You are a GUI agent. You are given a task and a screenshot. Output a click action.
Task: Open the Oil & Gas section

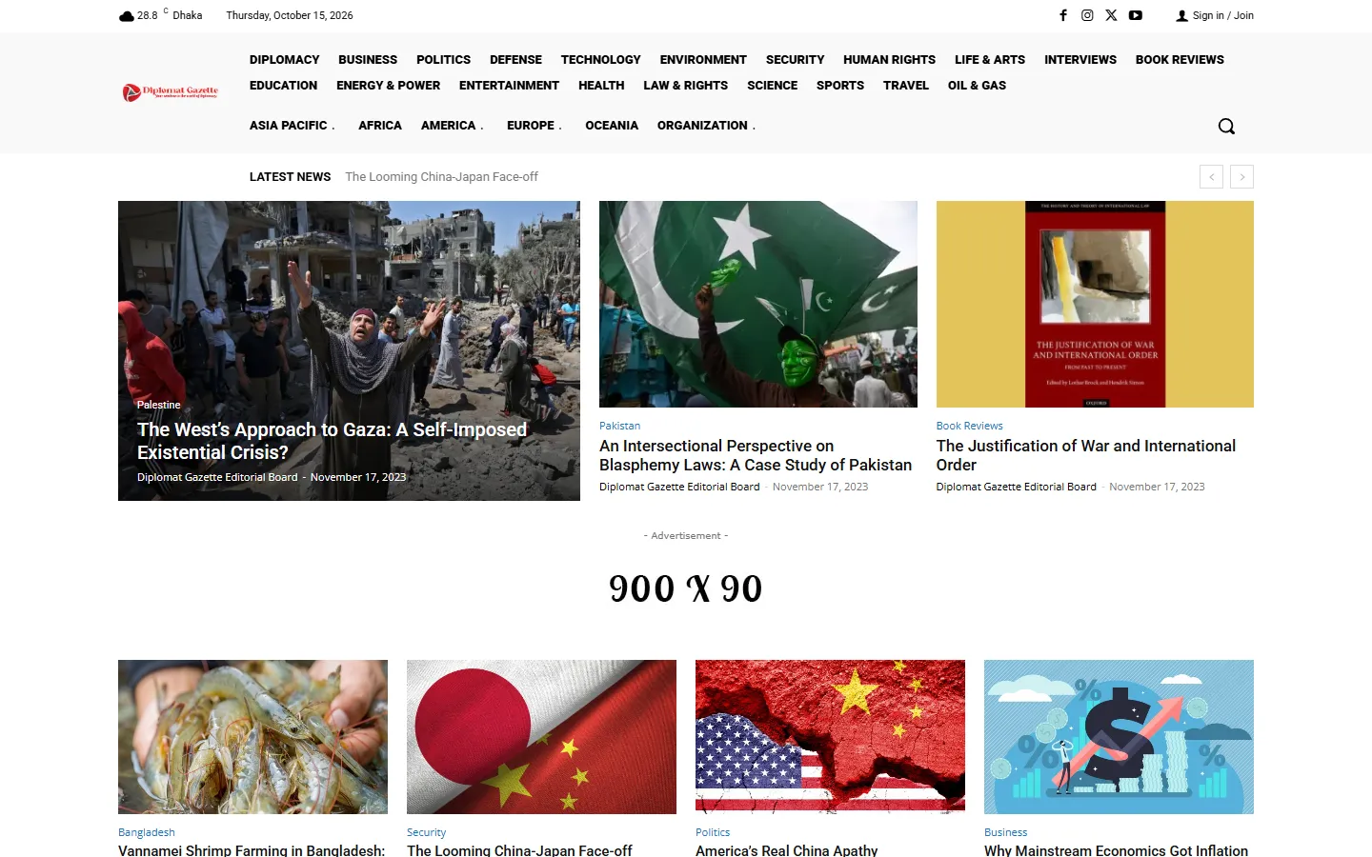[x=977, y=85]
